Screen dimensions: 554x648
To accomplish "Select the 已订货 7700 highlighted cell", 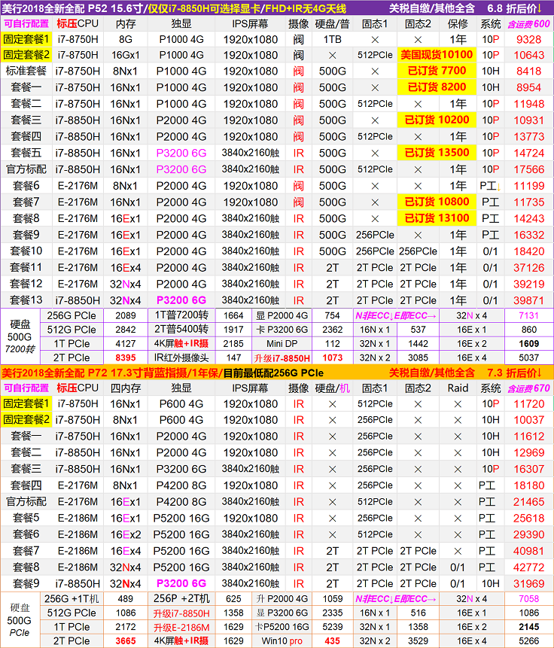I will 437,71.
